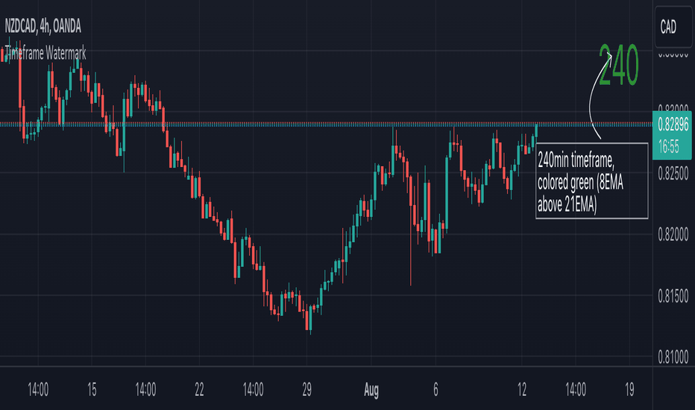Image resolution: width=695 pixels, height=410 pixels.
Task: Click the Timeframe Watermark indicator label
Action: pyautogui.click(x=45, y=54)
